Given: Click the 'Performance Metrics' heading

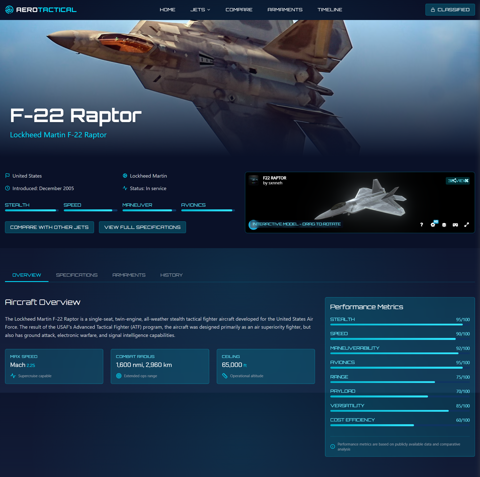Looking at the screenshot, I should [x=366, y=307].
